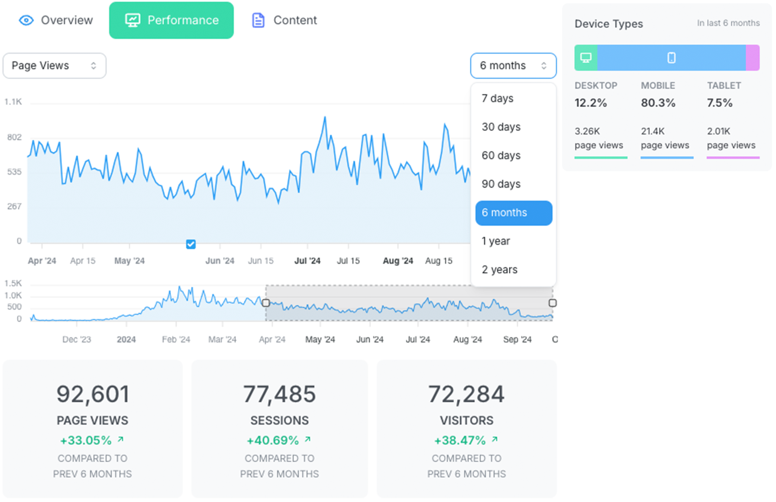Click the pink tablet segment of device bar
The width and height of the screenshot is (776, 502).
point(753,58)
